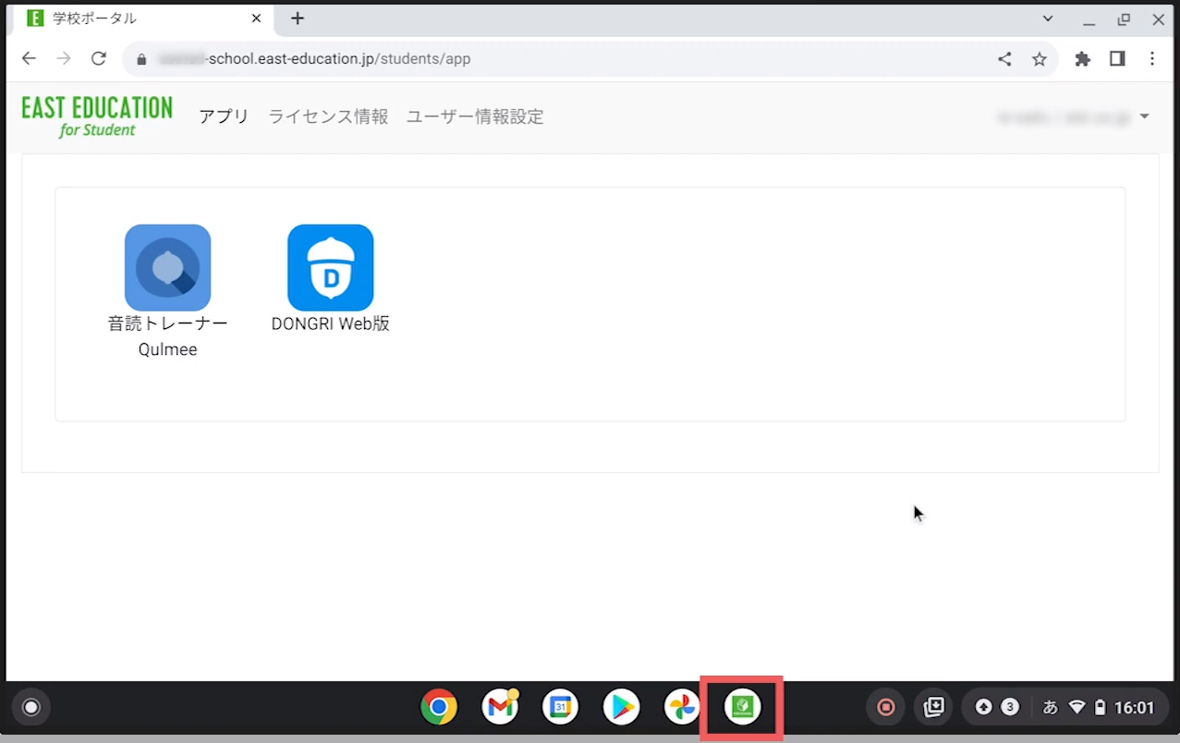Select the アプリ navigation tab

coord(224,116)
